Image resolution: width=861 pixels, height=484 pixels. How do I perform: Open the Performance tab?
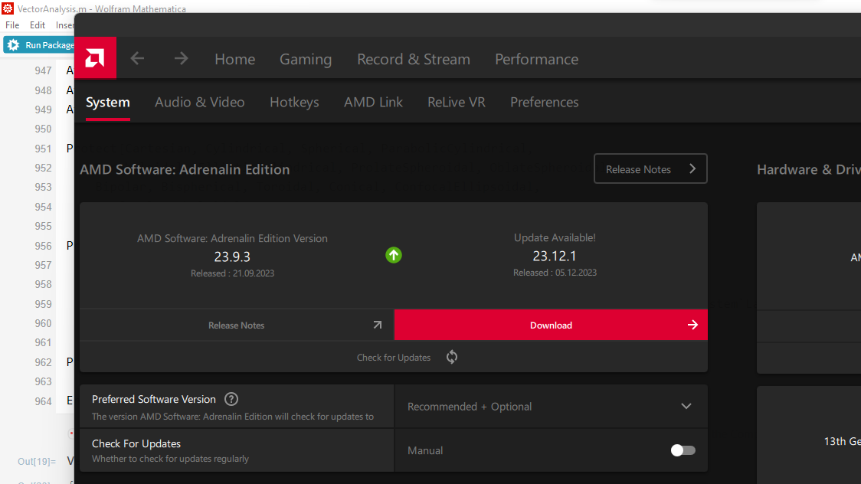(x=536, y=59)
